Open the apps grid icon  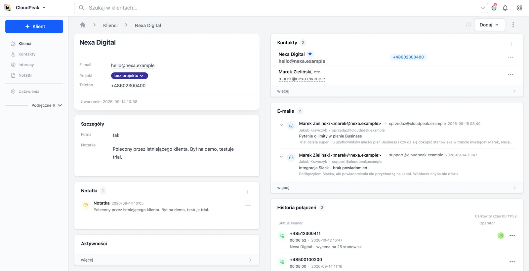(x=520, y=8)
